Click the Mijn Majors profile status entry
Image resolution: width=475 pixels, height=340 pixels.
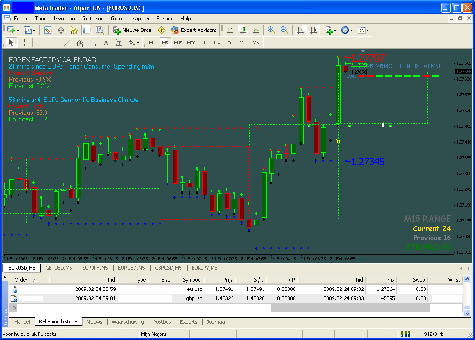pos(154,334)
